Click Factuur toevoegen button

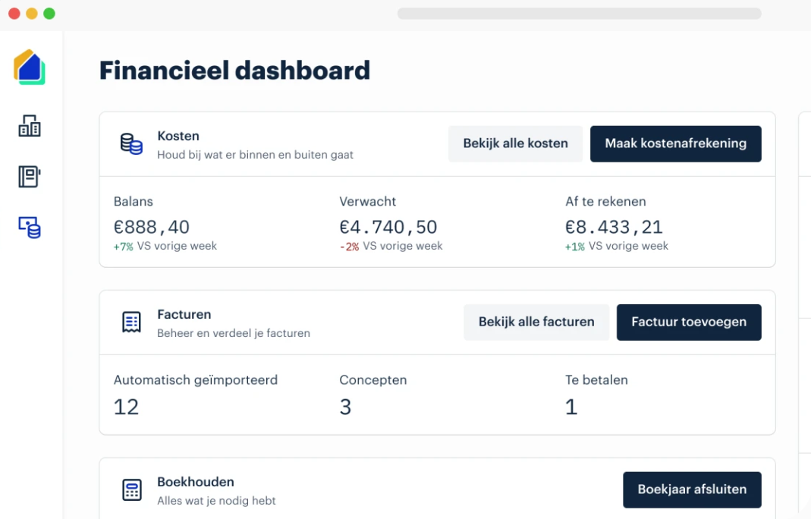tap(688, 322)
